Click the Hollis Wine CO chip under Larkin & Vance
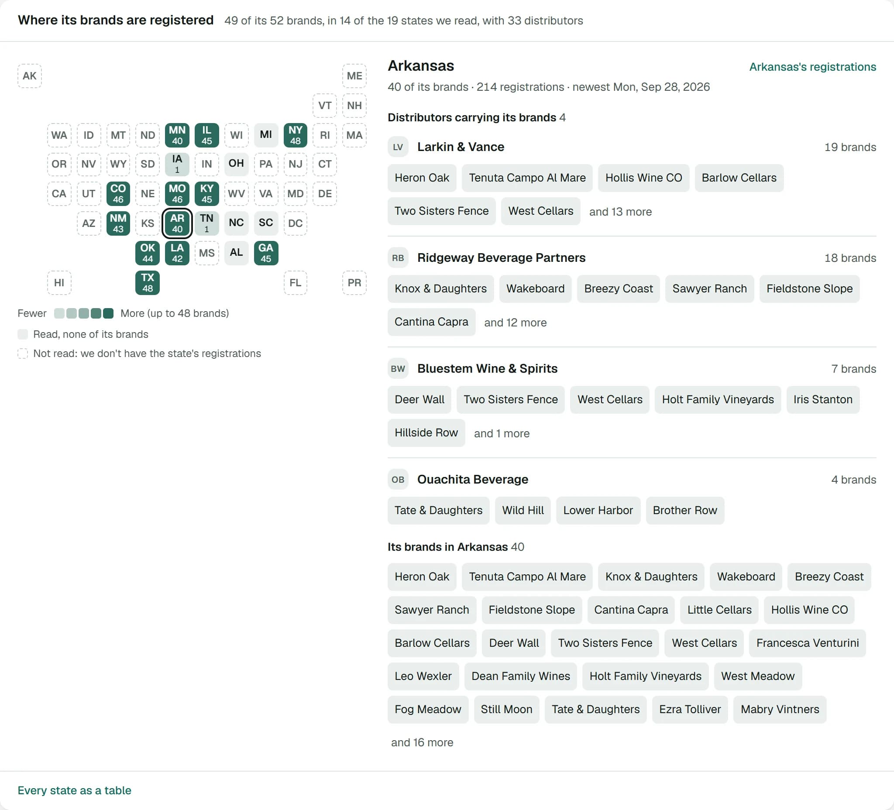Viewport: 894px width, 810px height. click(643, 178)
